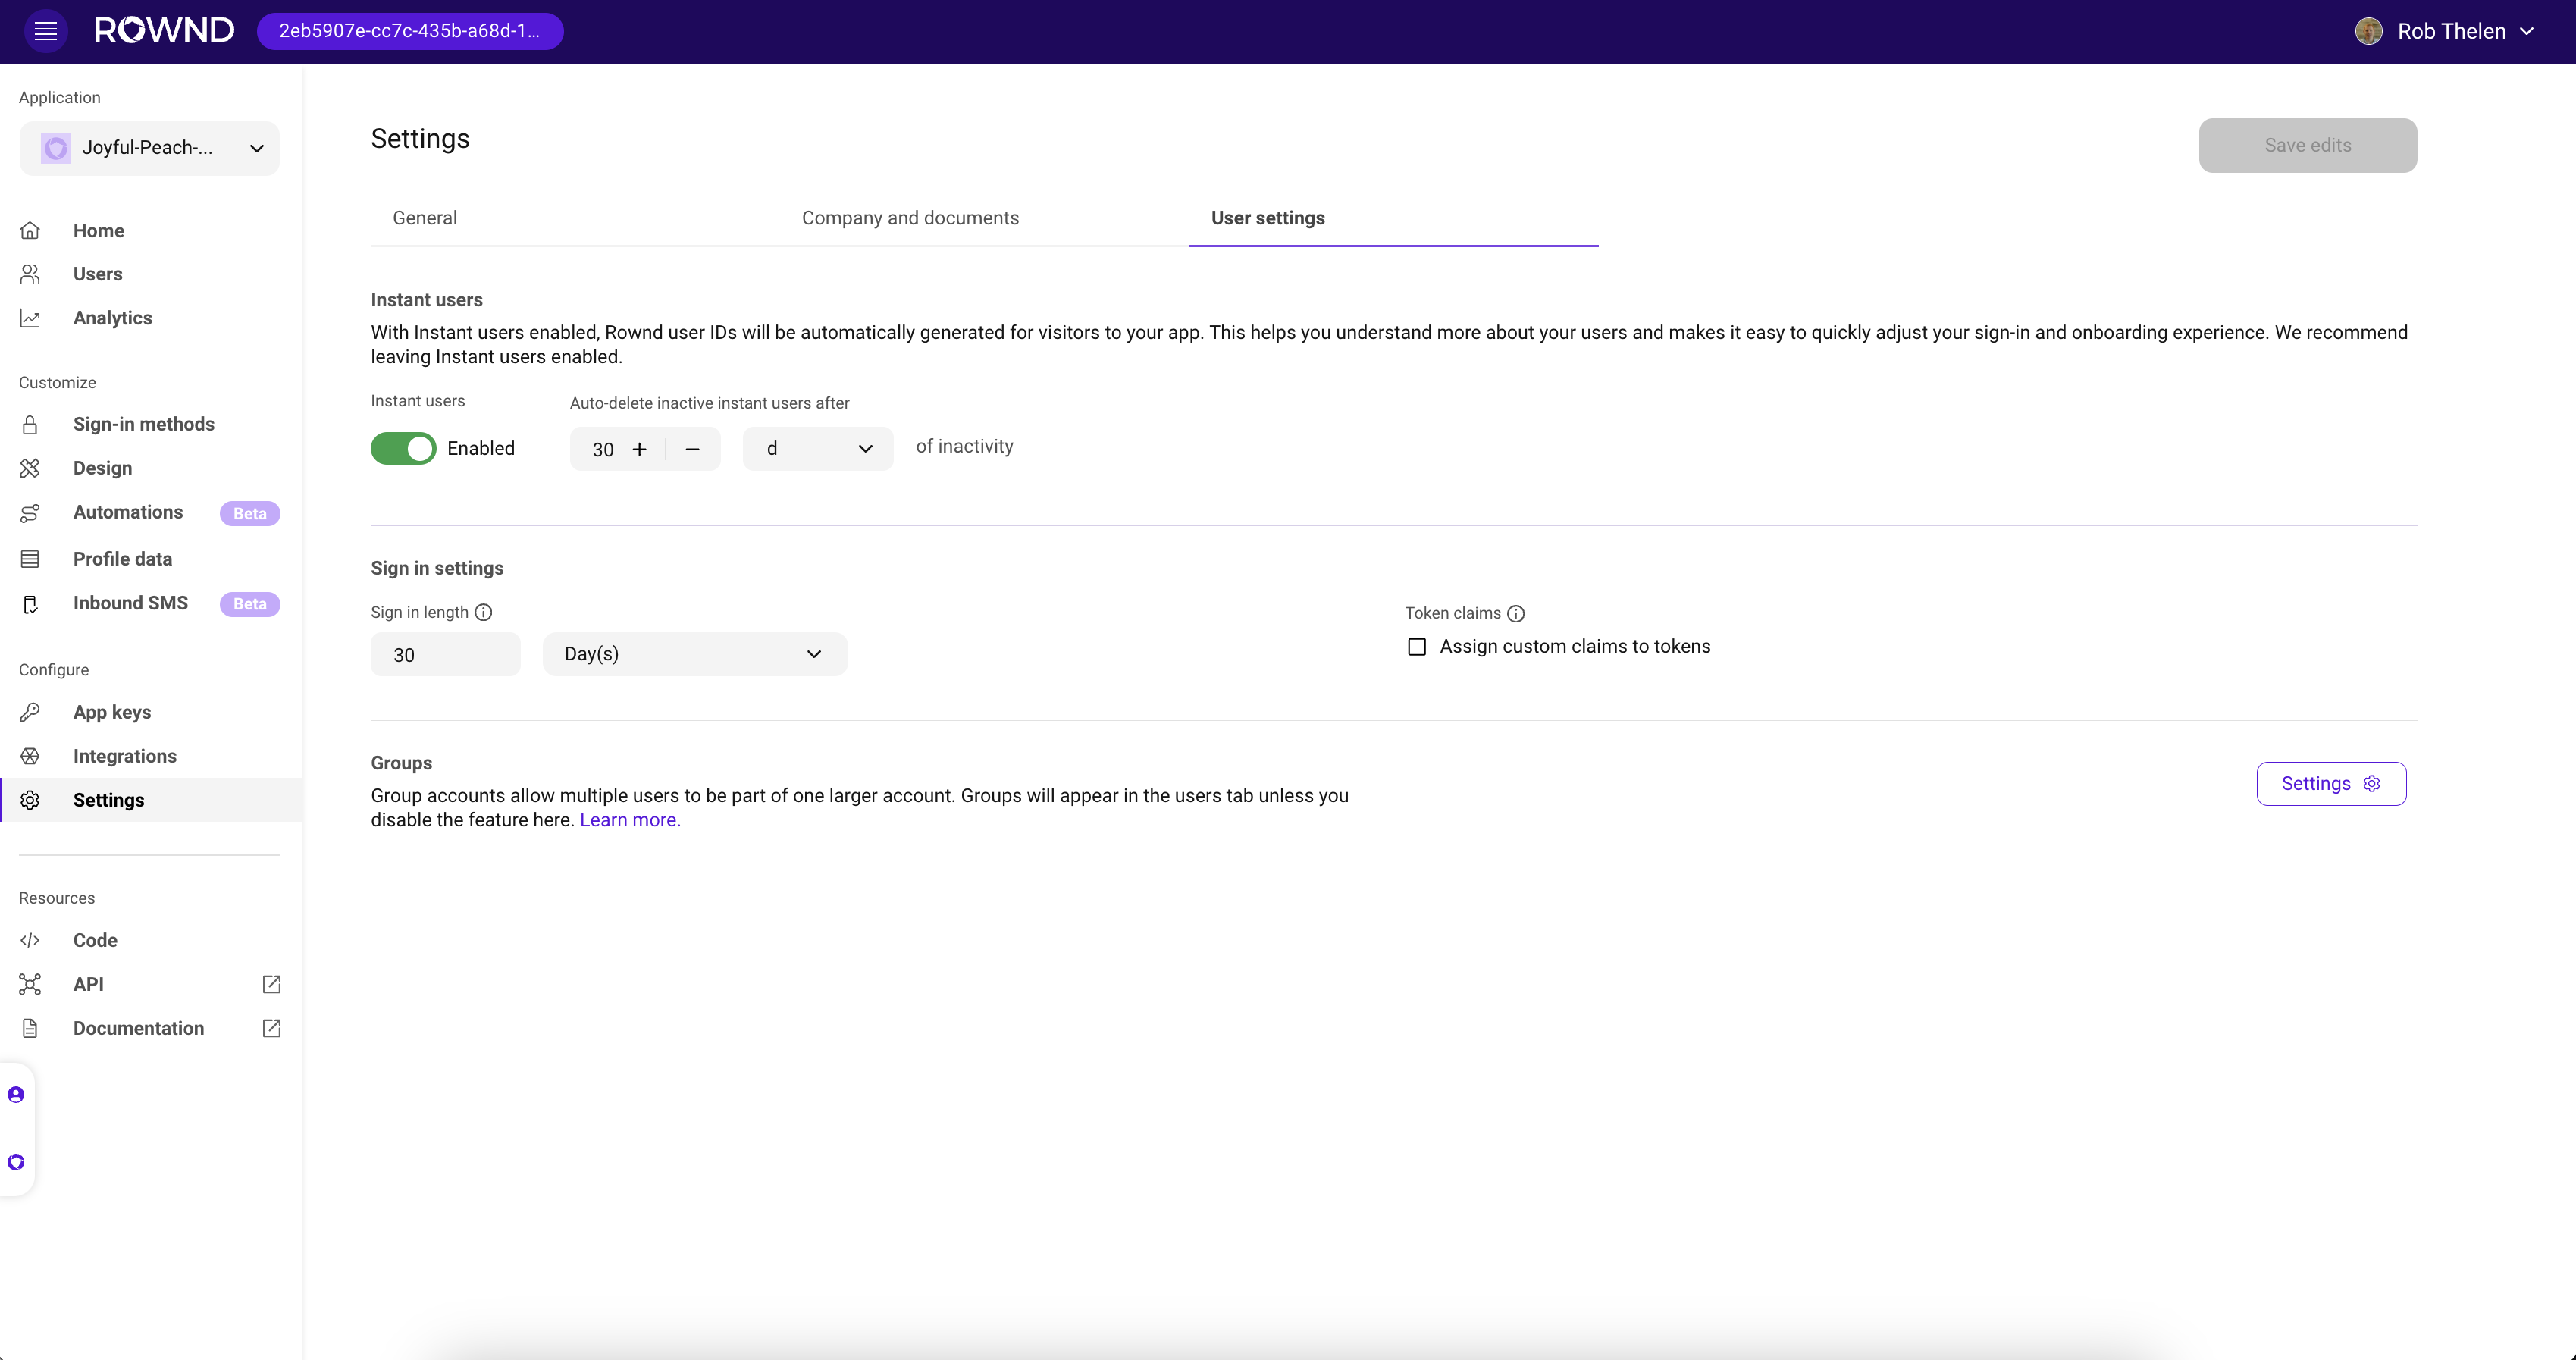
Task: Disable the Instant users toggle
Action: pos(403,448)
